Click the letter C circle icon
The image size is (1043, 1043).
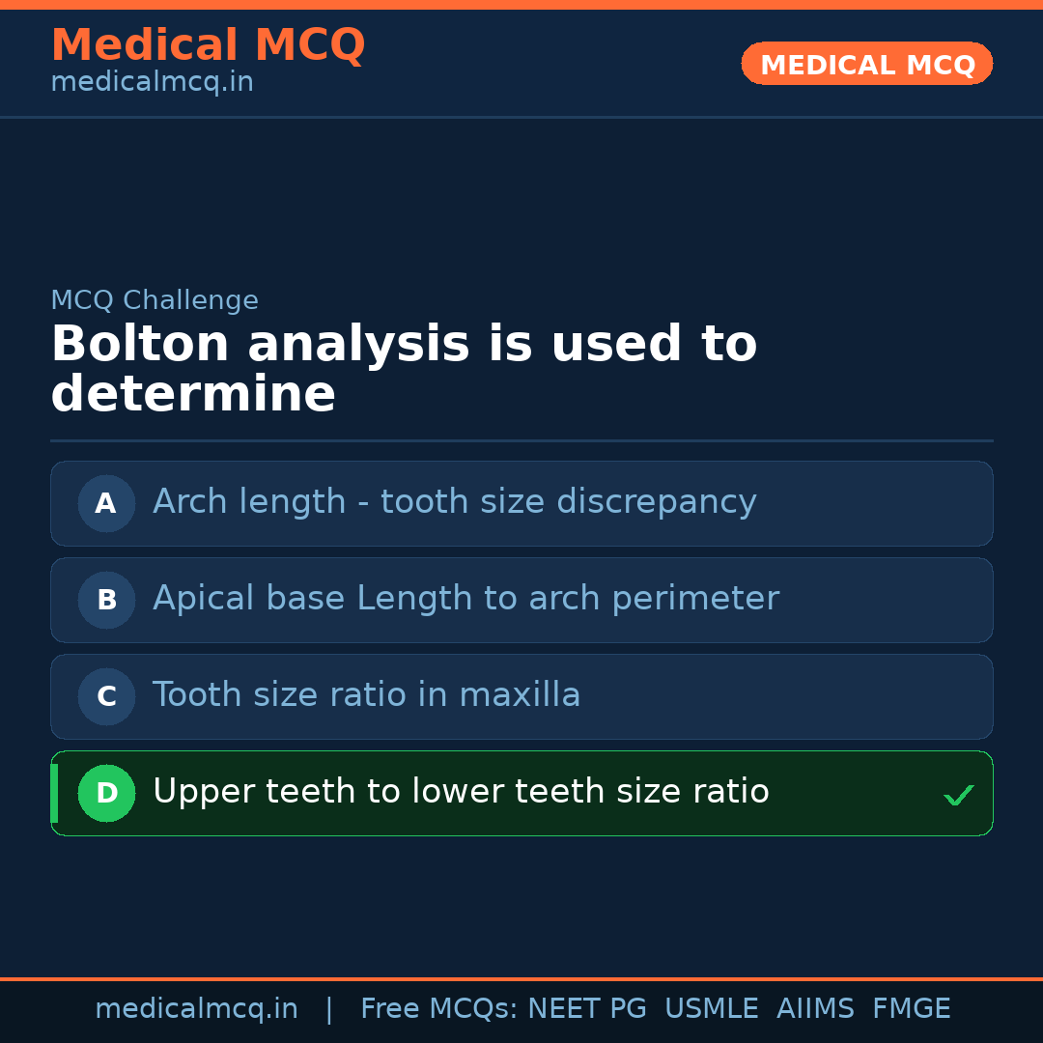(106, 696)
